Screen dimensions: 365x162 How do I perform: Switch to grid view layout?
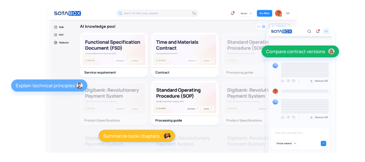point(264,27)
